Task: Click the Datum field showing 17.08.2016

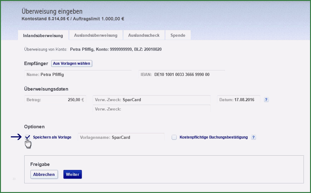Action: [238, 100]
